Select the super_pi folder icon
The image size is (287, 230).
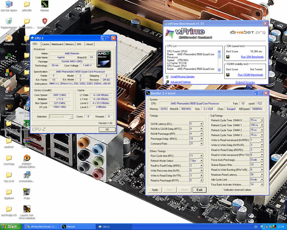(x=27, y=73)
